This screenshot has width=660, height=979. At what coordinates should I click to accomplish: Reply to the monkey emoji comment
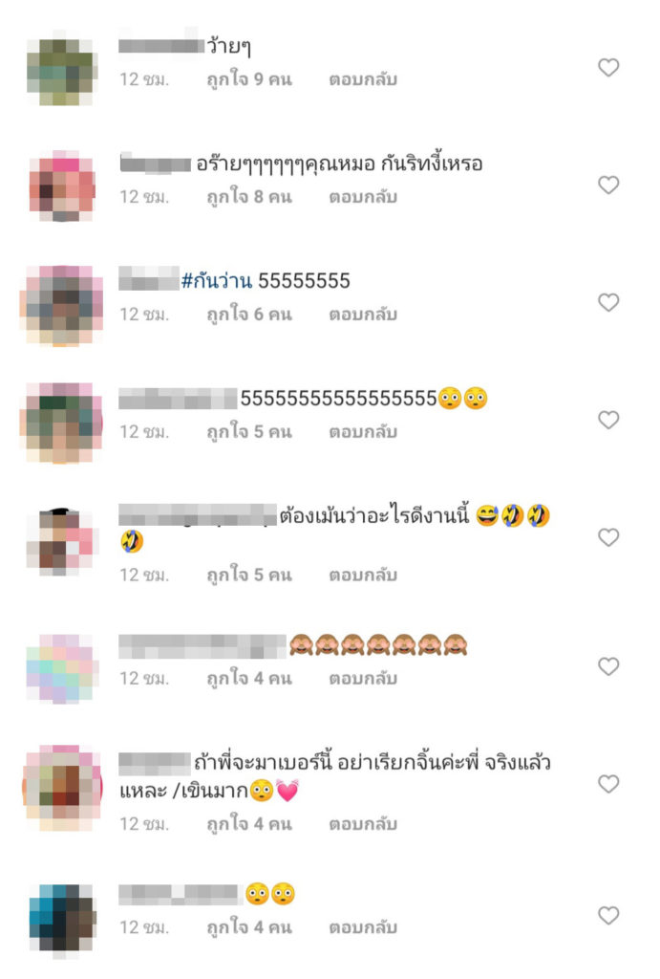click(x=363, y=678)
